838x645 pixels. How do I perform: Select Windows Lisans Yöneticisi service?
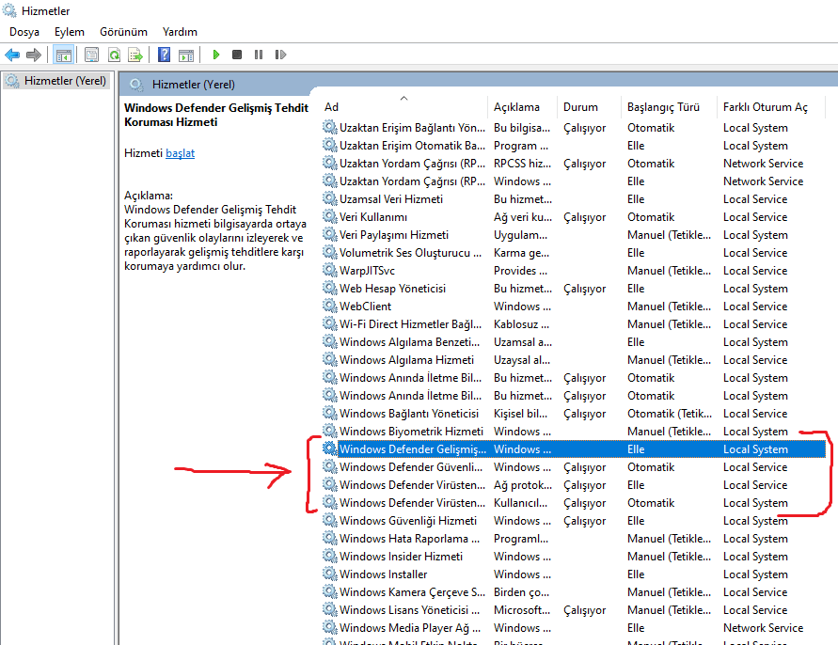coord(409,609)
